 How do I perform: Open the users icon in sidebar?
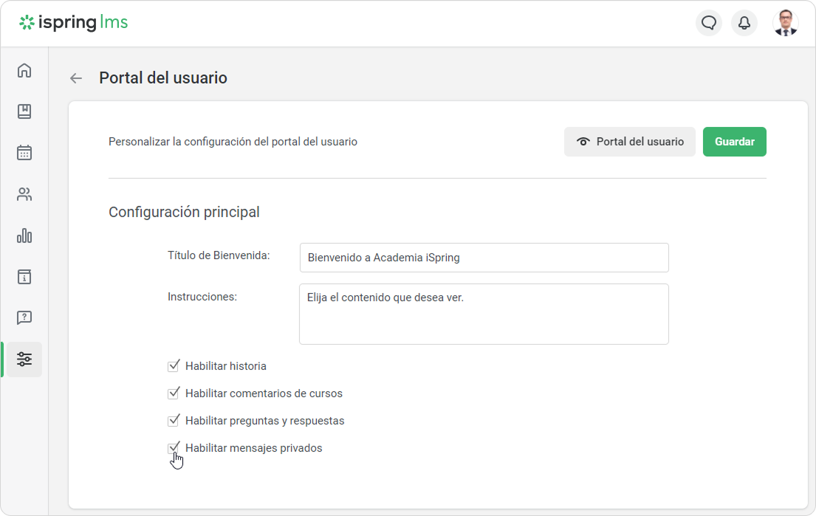coord(24,195)
